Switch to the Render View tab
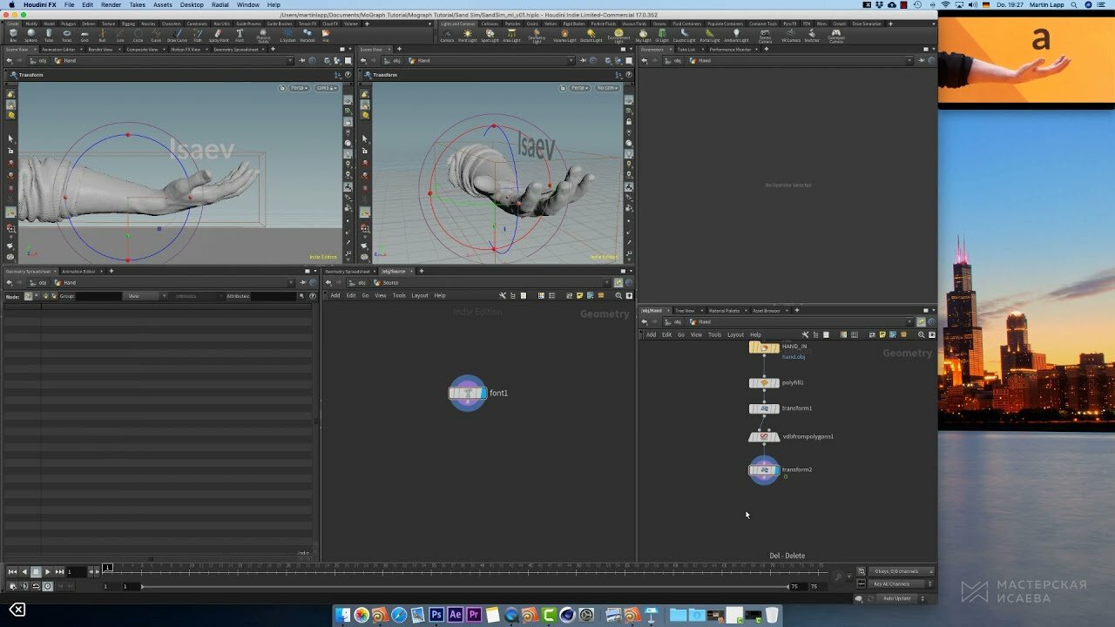 100,49
